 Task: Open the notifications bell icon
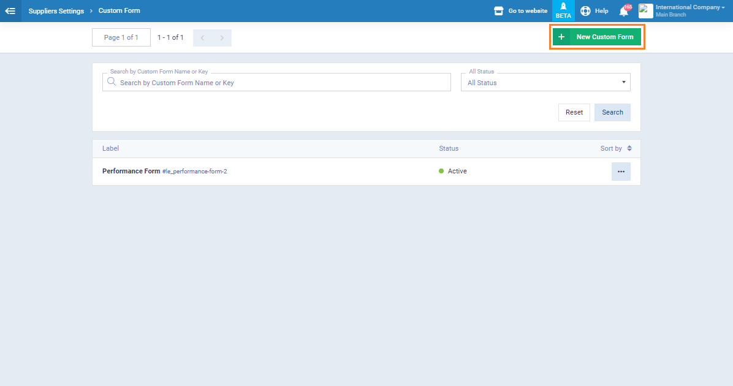(x=624, y=11)
